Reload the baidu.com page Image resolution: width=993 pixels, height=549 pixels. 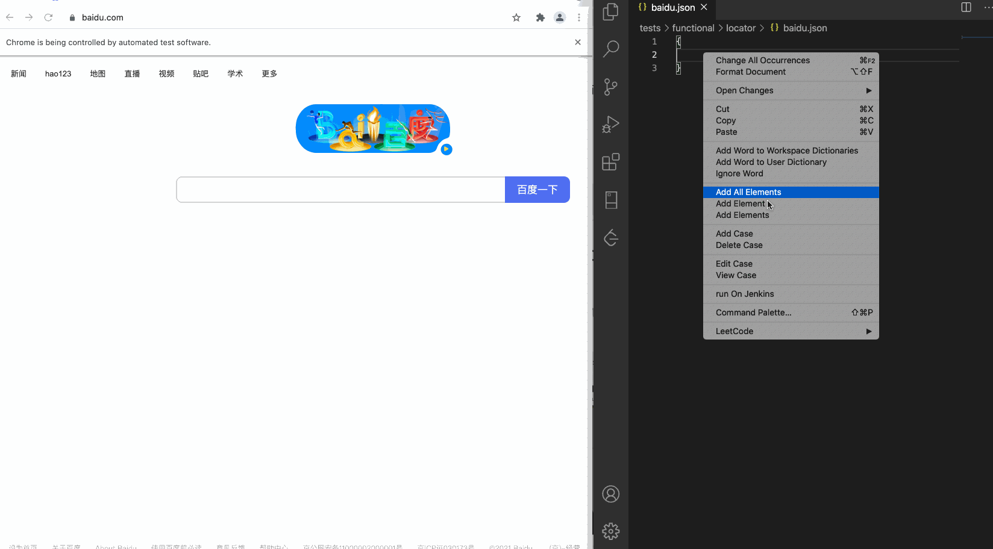[48, 17]
